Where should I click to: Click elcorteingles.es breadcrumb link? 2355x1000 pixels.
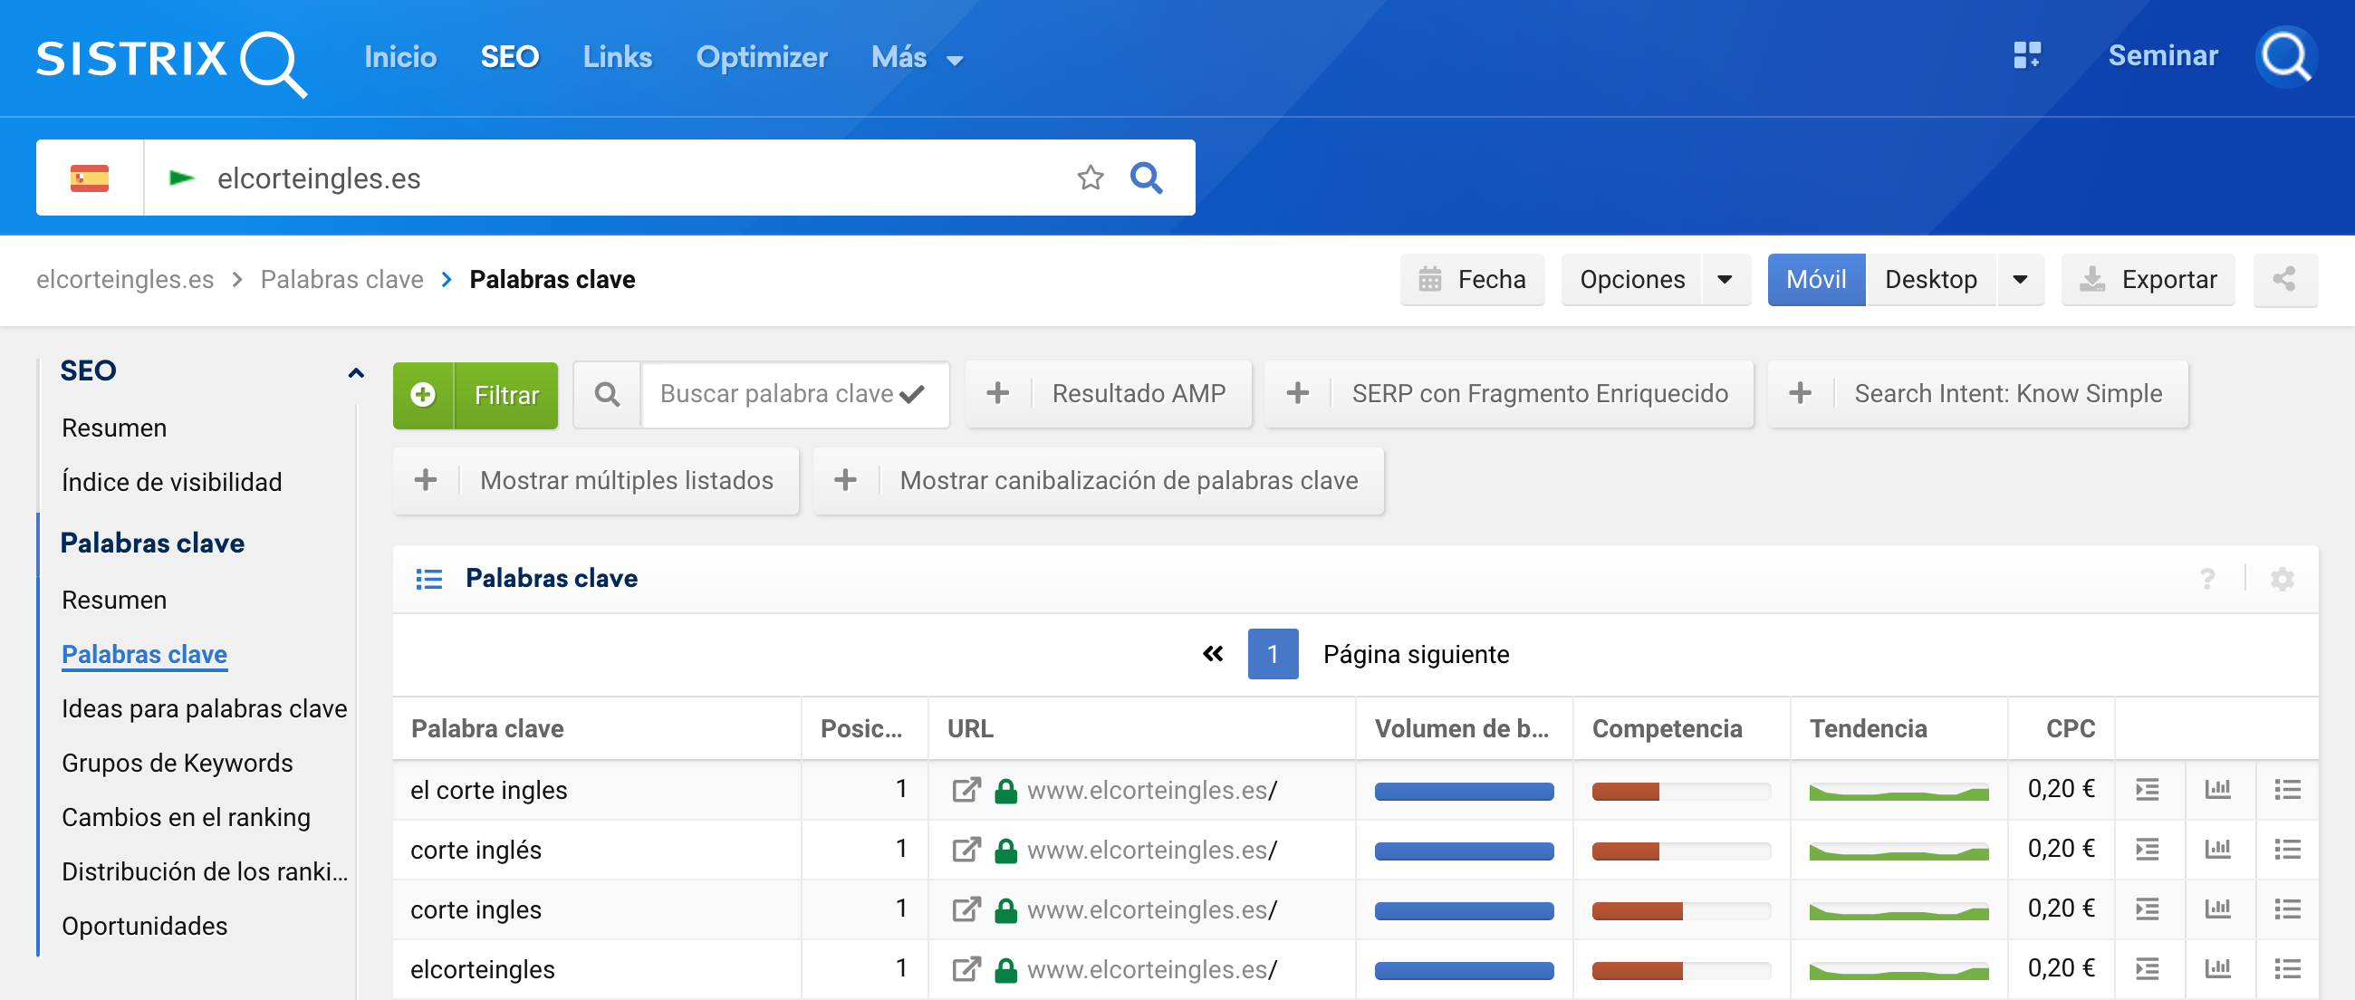pyautogui.click(x=125, y=280)
